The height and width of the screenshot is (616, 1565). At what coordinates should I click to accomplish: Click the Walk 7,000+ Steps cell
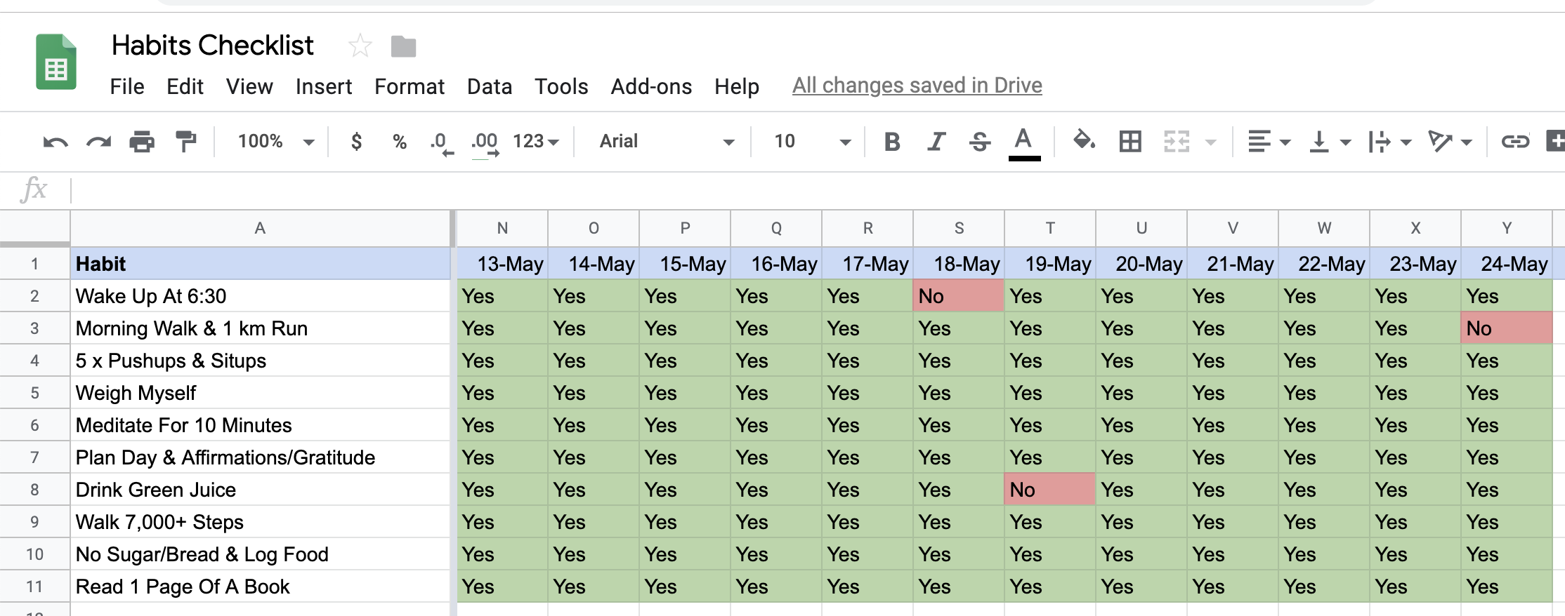click(x=260, y=522)
